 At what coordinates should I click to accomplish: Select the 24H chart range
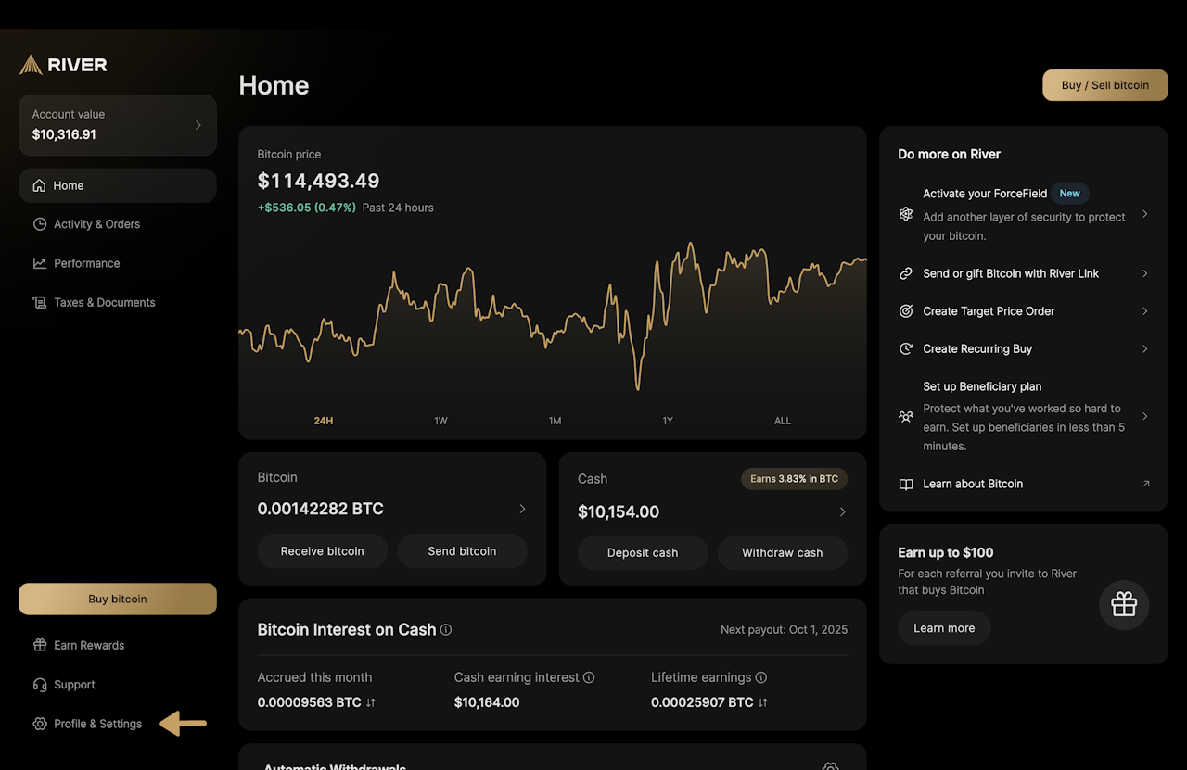324,421
